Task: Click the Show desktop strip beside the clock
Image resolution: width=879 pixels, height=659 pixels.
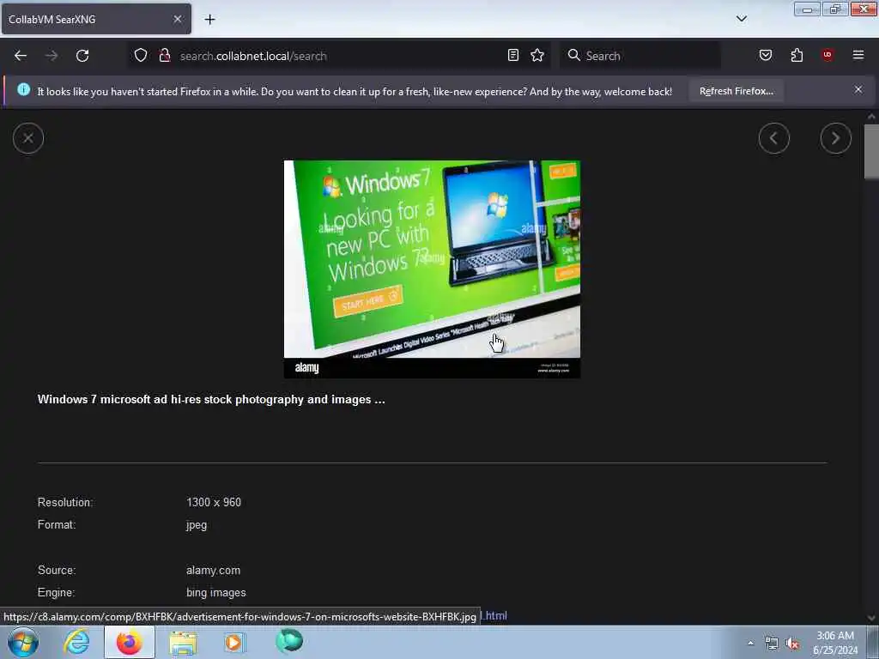Action: click(873, 643)
